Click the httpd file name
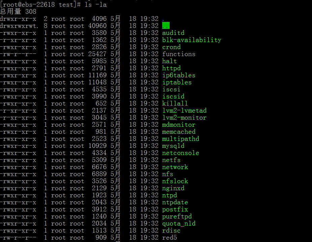Image resolution: width=312 pixels, height=242 pixels. click(x=171, y=68)
